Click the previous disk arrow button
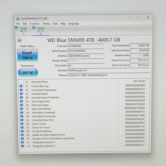 tap(19, 40)
